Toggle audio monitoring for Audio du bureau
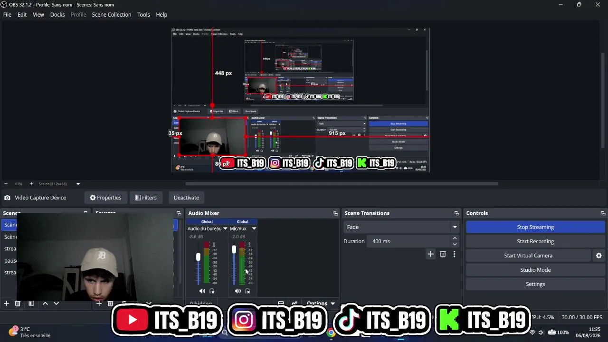 pos(212,291)
